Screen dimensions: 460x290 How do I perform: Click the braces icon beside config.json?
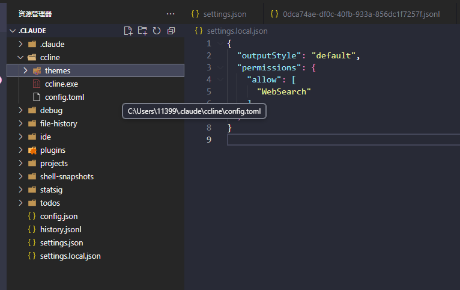tap(32, 216)
